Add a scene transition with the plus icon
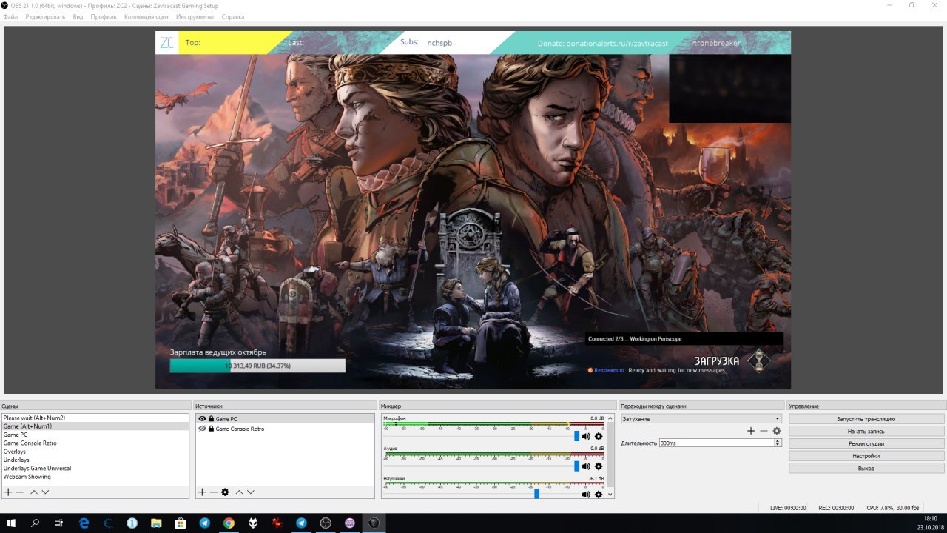 pyautogui.click(x=751, y=431)
